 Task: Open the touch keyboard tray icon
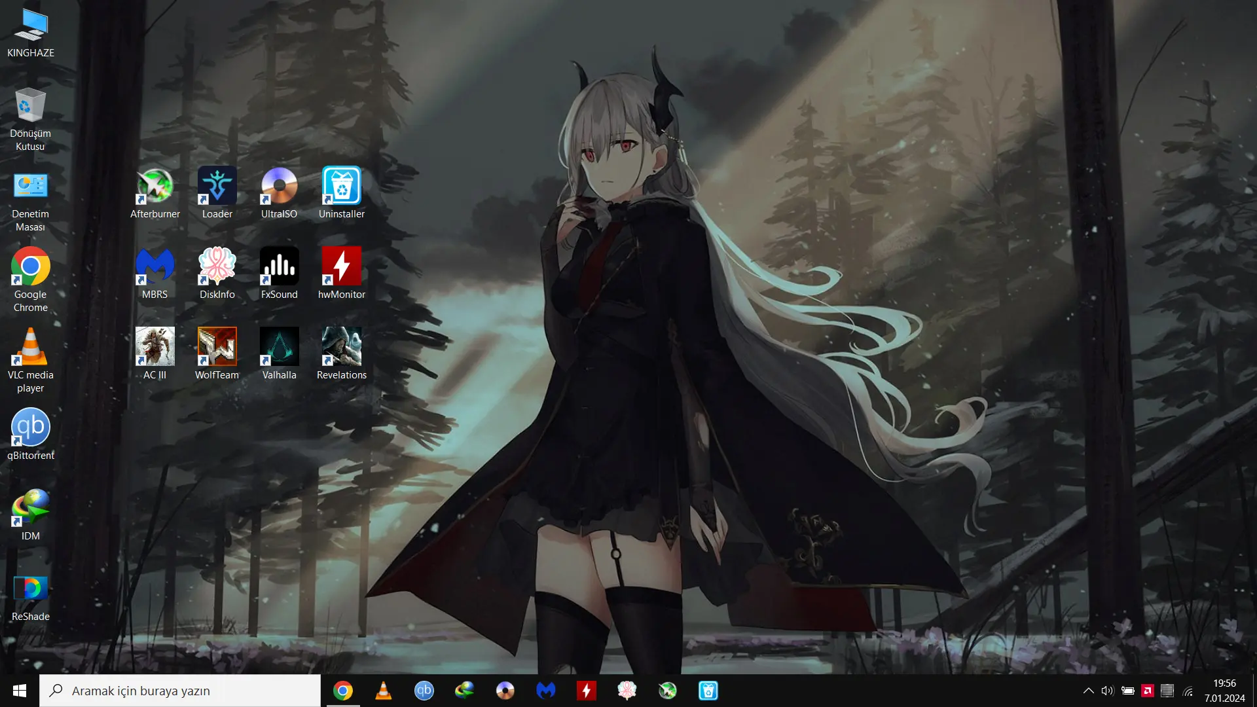[1167, 691]
